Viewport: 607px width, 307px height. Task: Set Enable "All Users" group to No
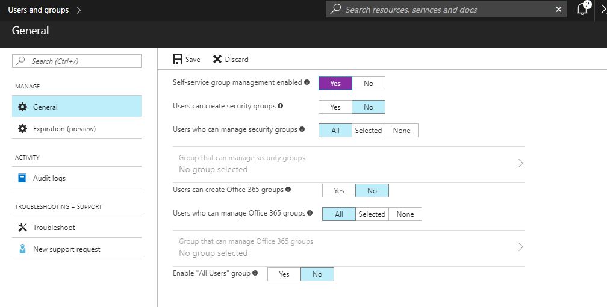(x=317, y=274)
